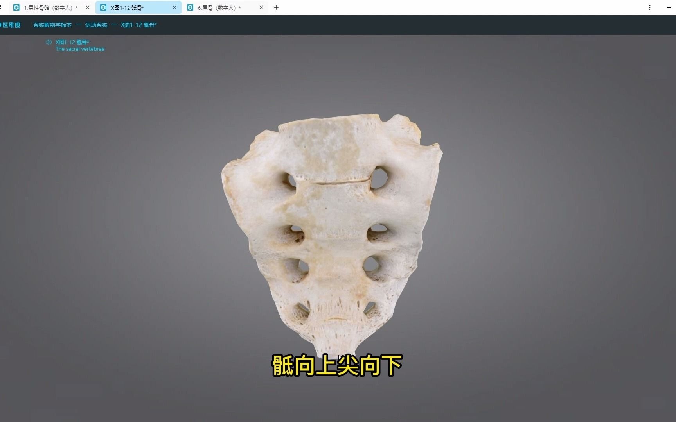676x422 pixels.
Task: Click the app icon on 1.男性骨骼 tab
Action: 16,7
